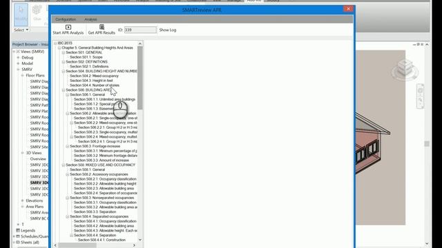Select Section 508.4.4.1: Construction
The width and height of the screenshot is (442, 248).
tap(102, 240)
